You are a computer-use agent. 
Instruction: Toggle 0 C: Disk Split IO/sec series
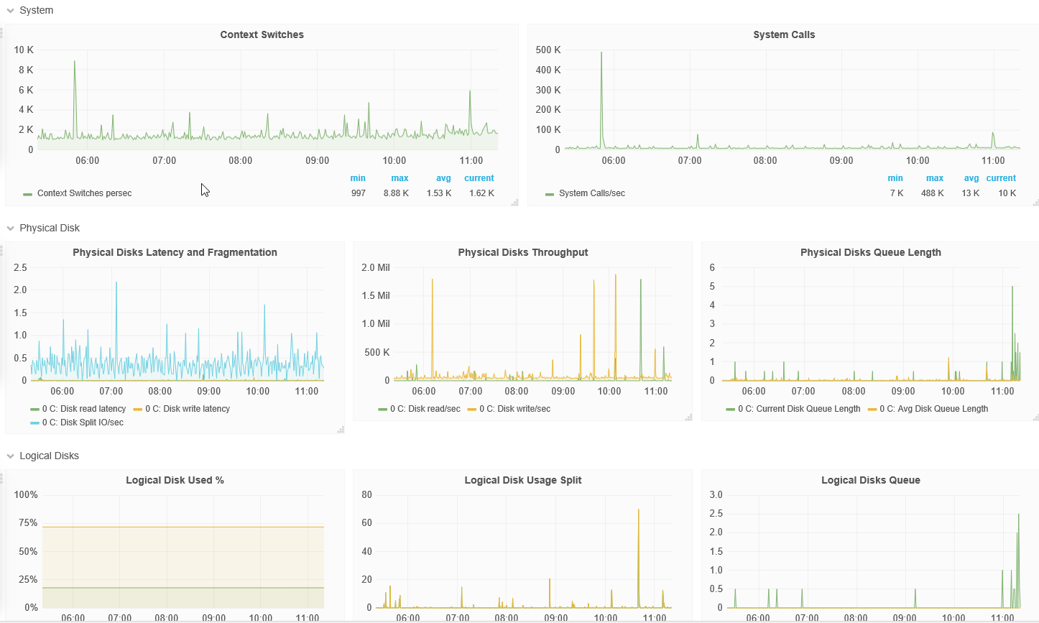(83, 423)
